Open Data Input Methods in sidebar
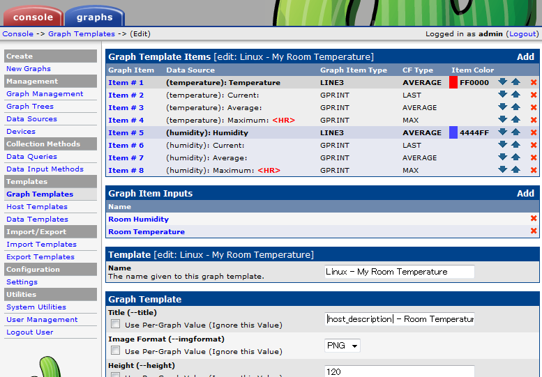 [45, 169]
